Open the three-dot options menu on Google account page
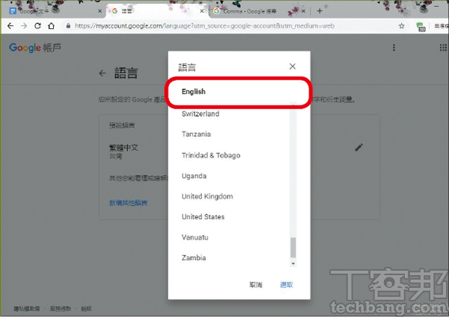 point(394,48)
